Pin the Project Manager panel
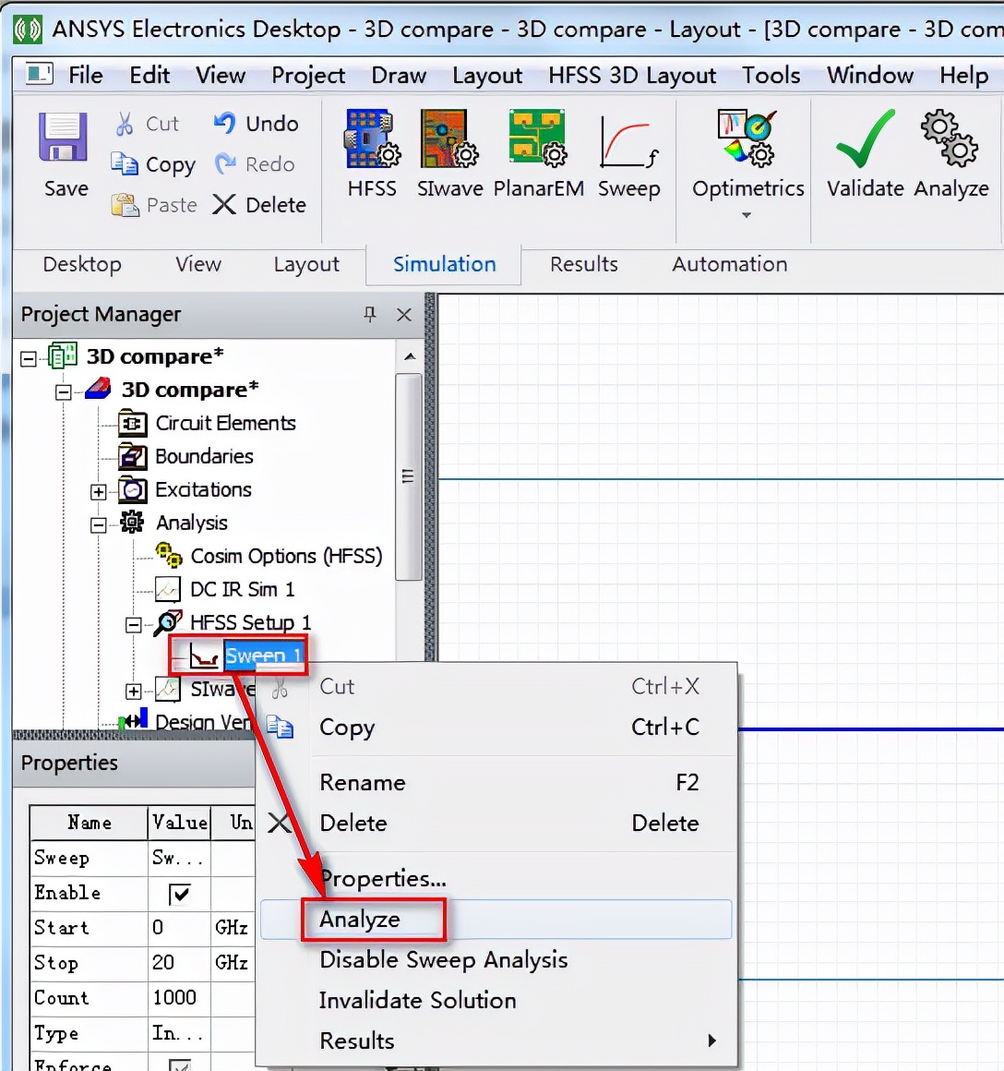The image size is (1004, 1071). tap(370, 315)
